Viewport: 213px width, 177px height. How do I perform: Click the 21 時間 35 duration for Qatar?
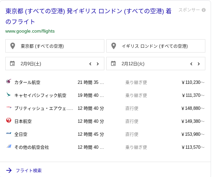(91, 82)
